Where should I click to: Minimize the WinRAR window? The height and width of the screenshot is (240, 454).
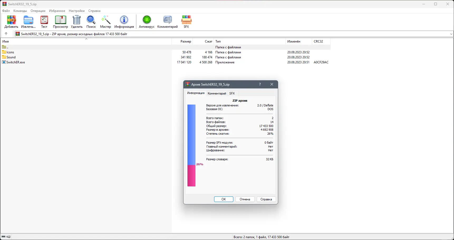click(424, 4)
